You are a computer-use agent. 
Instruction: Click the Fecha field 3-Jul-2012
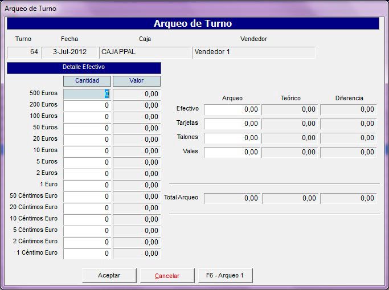pyautogui.click(x=70, y=52)
